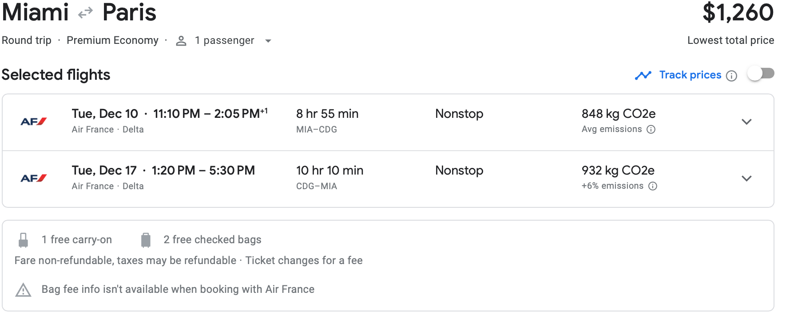The width and height of the screenshot is (786, 319).
Task: Click the passenger person icon
Action: (181, 41)
